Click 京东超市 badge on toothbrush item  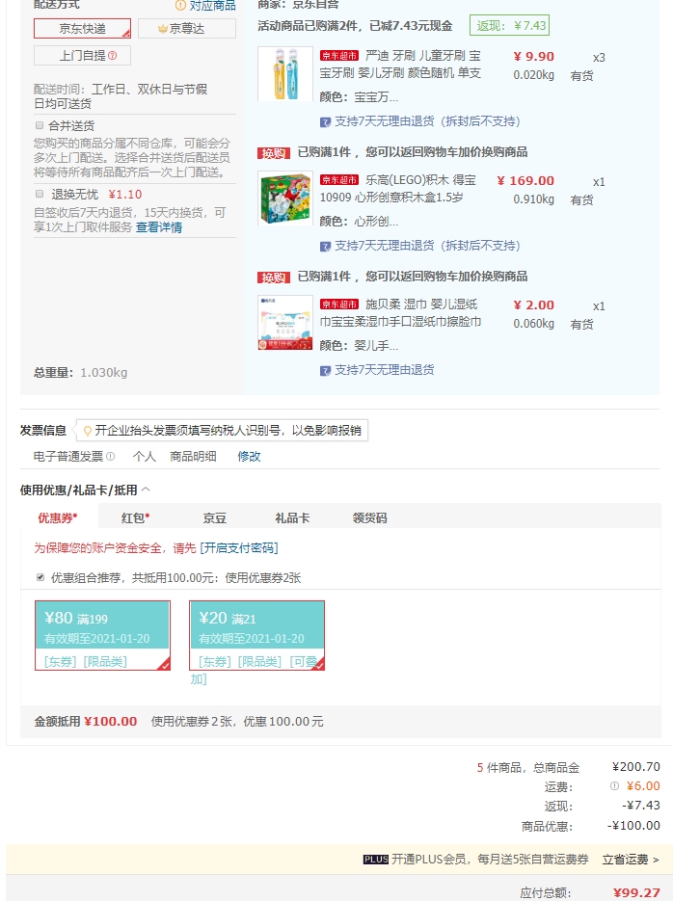click(x=339, y=56)
